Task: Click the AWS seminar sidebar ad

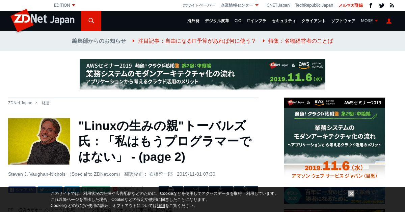Action: click(334, 140)
